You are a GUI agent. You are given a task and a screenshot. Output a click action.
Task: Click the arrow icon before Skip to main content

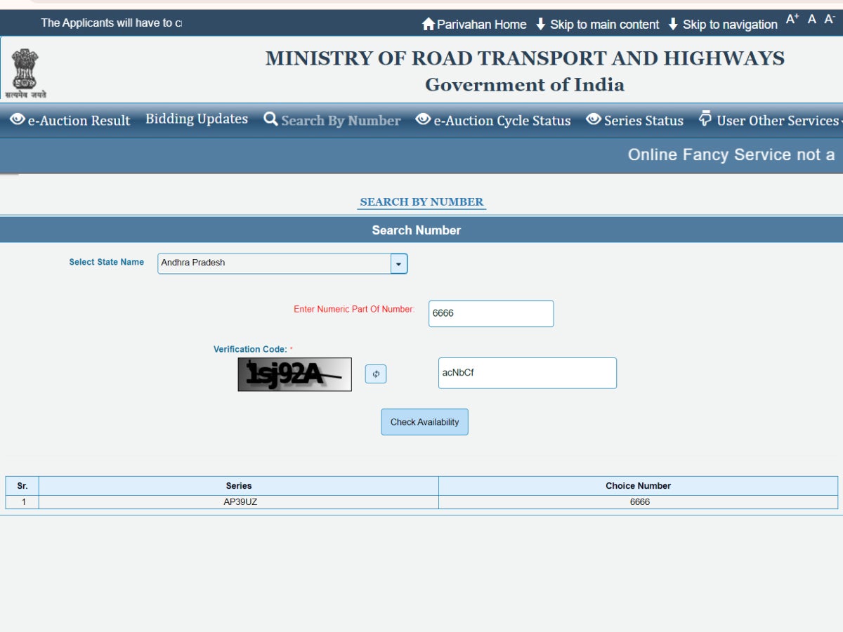(540, 23)
